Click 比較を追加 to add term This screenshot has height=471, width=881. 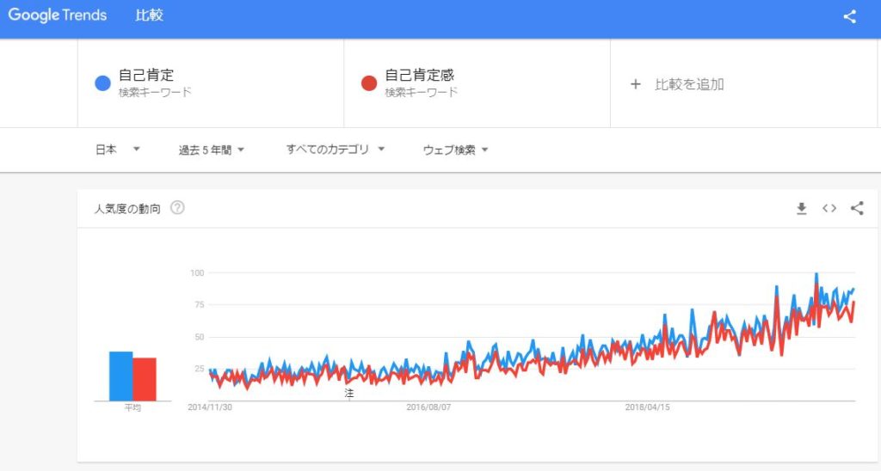tap(689, 84)
